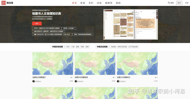The height and width of the screenshot is (99, 190).
Task: Click the 观沧海 red logo icon
Action: pos(3,3)
